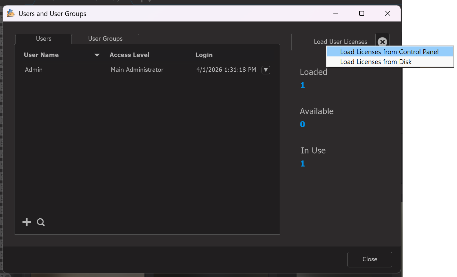
Task: Click the Main Administrator access level cell
Action: [137, 70]
